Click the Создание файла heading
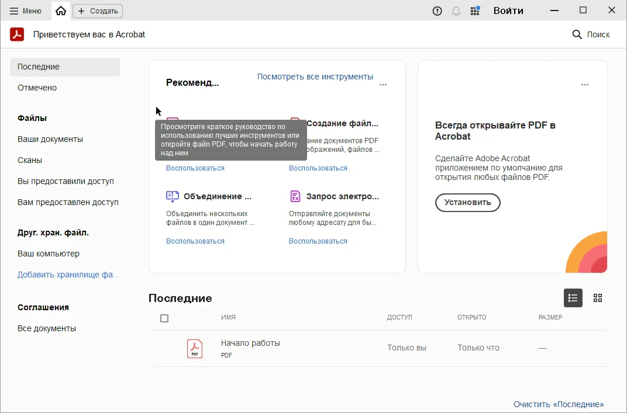Image resolution: width=627 pixels, height=413 pixels. pyautogui.click(x=342, y=123)
